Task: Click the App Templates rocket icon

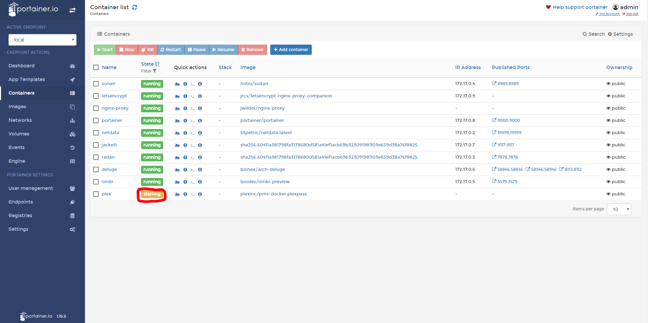Action: 72,80
